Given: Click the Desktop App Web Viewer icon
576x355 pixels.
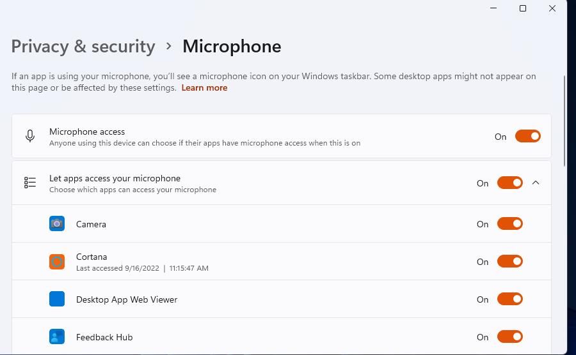Looking at the screenshot, I should (x=57, y=299).
